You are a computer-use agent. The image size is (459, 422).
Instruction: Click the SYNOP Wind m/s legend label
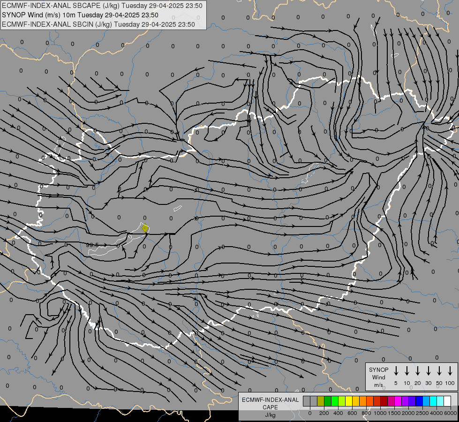click(x=378, y=377)
